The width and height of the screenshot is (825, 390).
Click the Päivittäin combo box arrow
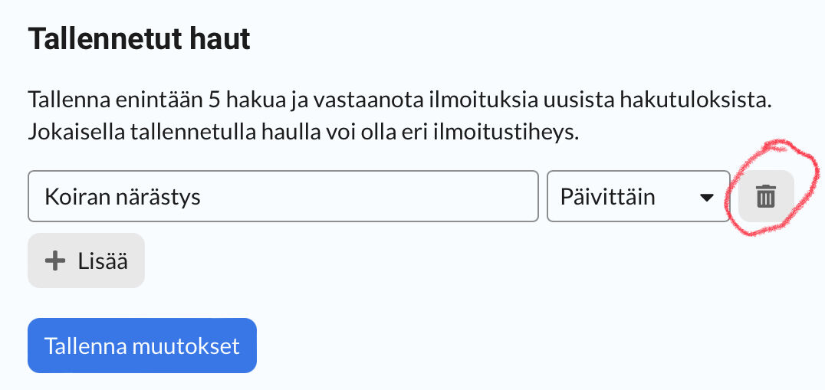point(707,198)
